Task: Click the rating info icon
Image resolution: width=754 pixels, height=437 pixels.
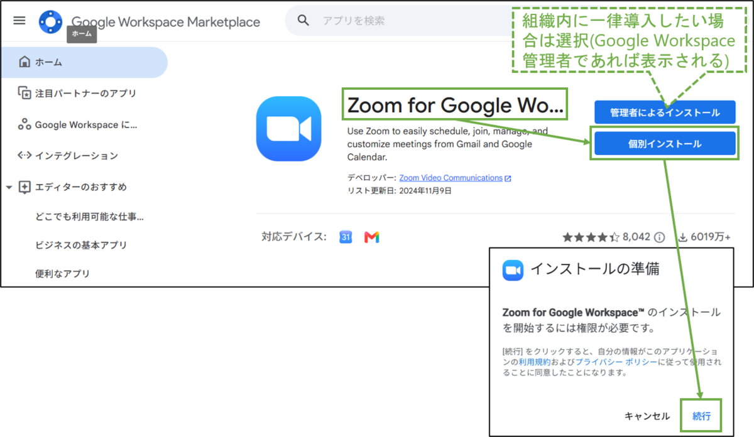Action: click(x=659, y=237)
